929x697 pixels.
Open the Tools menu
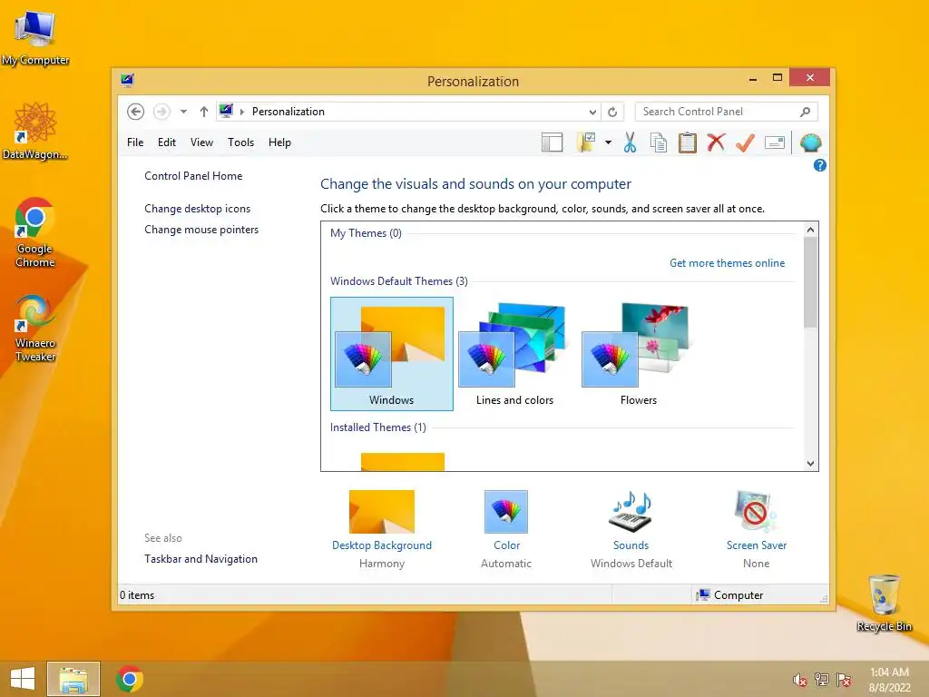(240, 142)
